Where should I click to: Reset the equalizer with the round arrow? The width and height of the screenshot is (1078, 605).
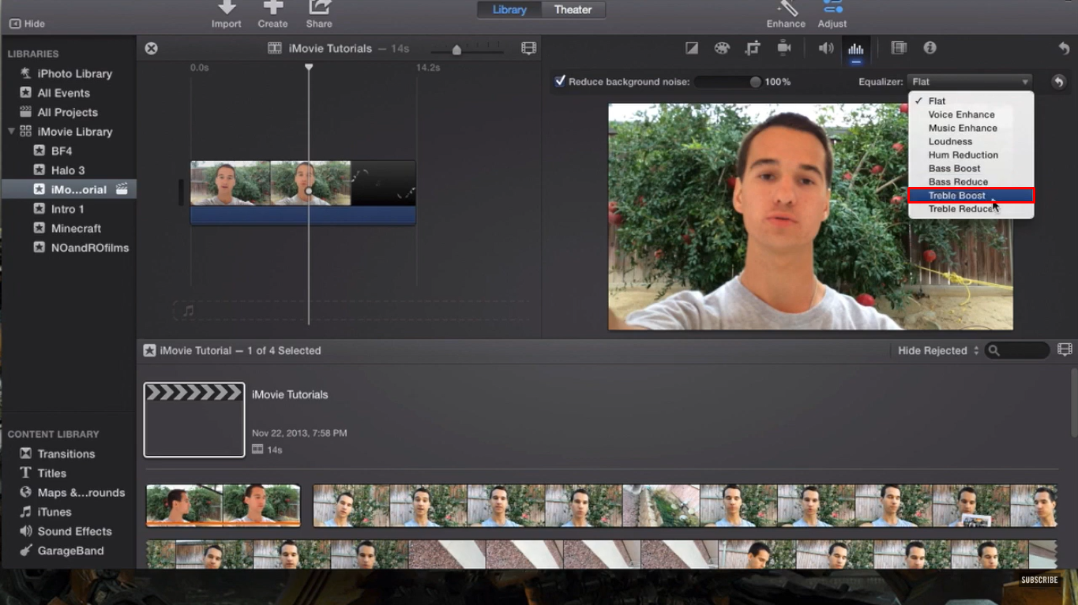(1058, 82)
